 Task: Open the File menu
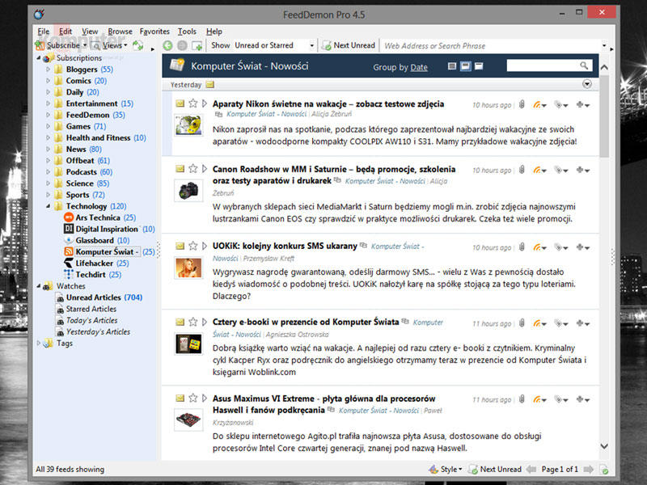point(44,32)
